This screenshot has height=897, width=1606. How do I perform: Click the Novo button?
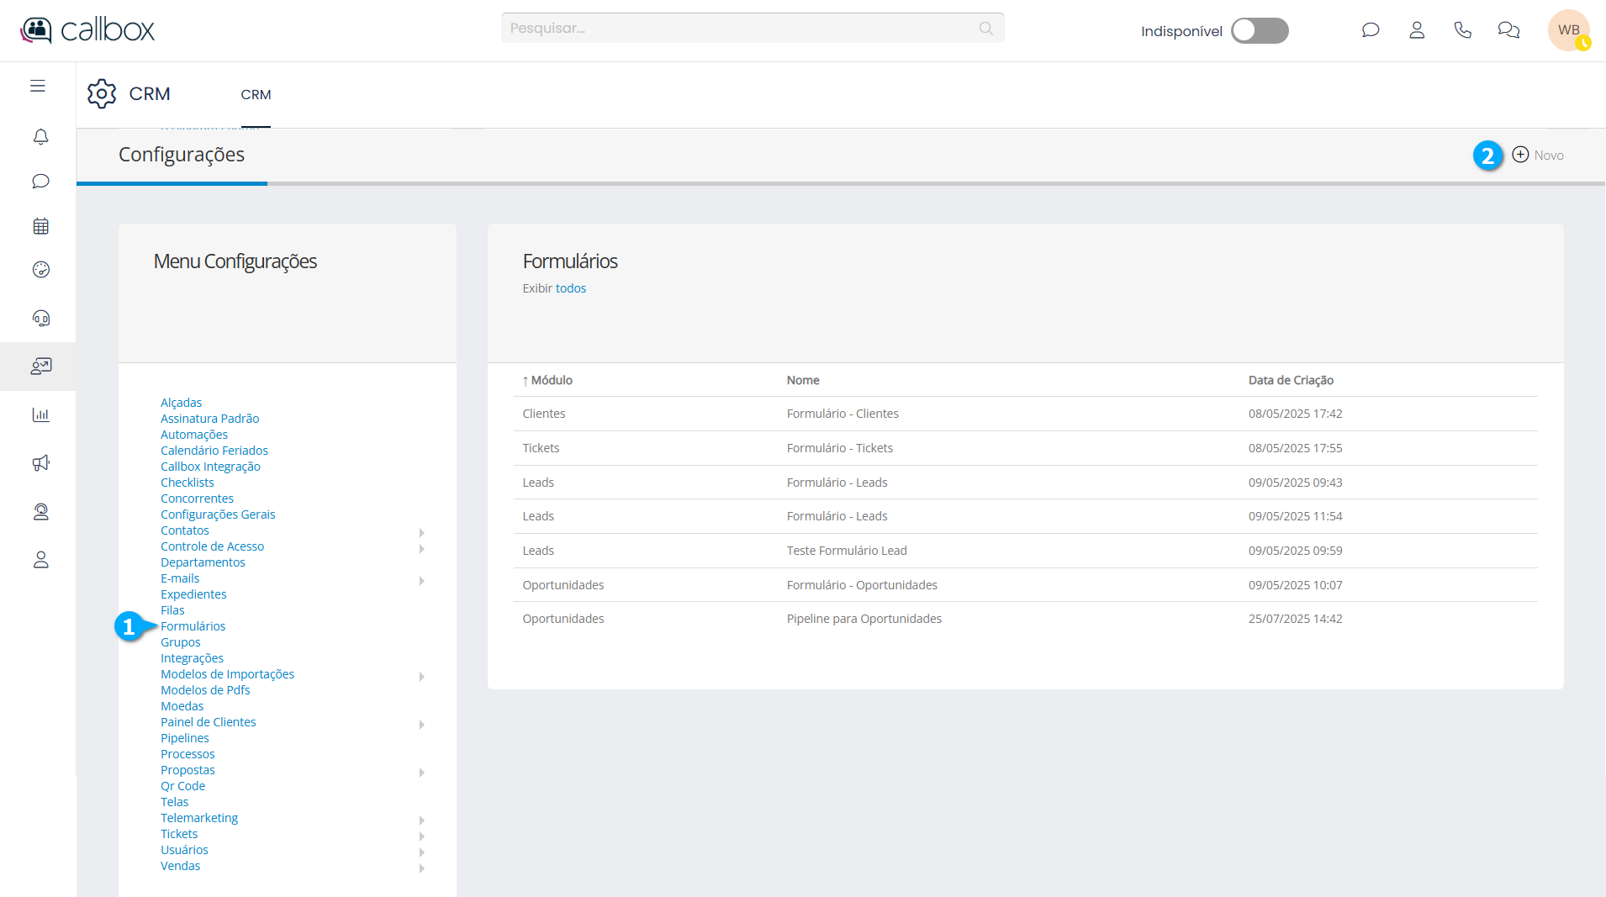pyautogui.click(x=1538, y=155)
